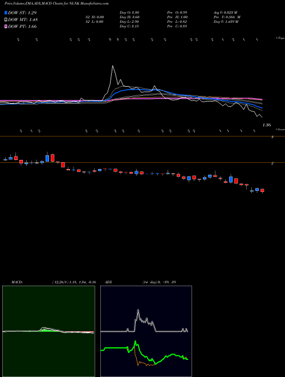Image resolution: width=285 pixels, height=377 pixels.
Task: Click the 'MACD:' panel heading
Action: tap(17, 282)
